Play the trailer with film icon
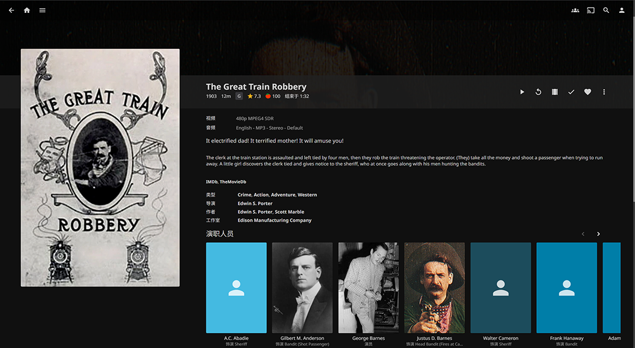The image size is (635, 348). coord(555,92)
